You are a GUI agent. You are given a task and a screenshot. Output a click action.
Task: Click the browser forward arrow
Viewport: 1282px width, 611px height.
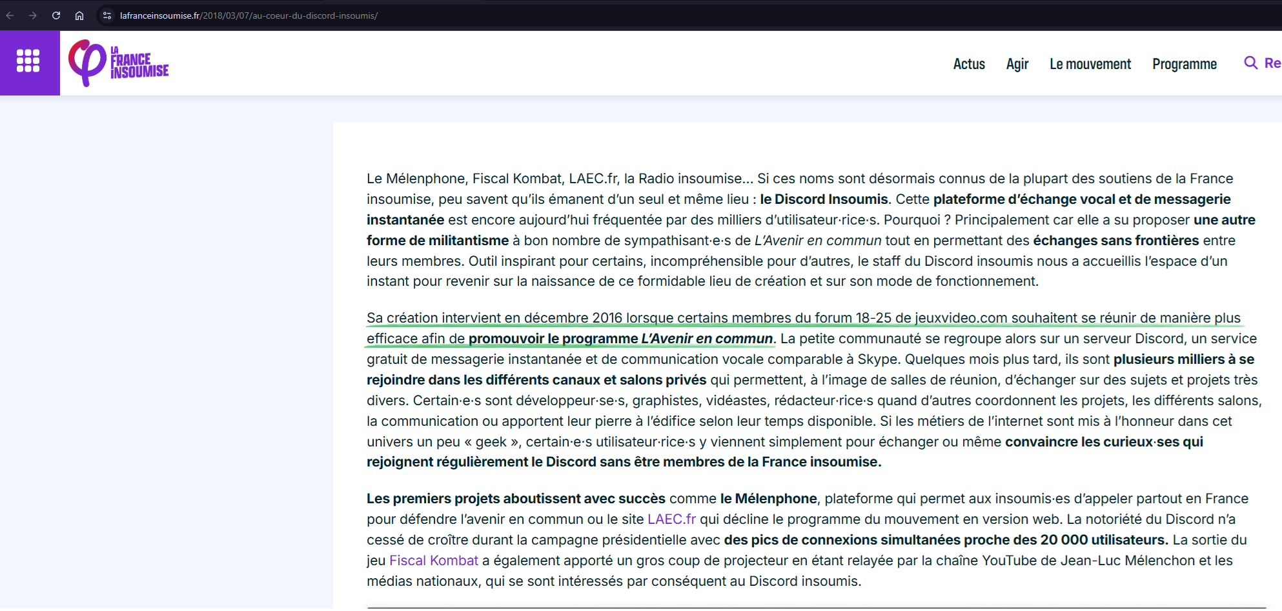(33, 15)
